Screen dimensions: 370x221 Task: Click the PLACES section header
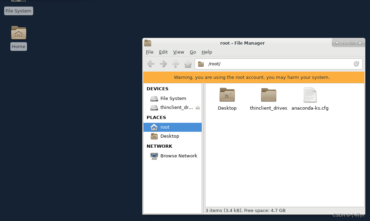tap(156, 118)
